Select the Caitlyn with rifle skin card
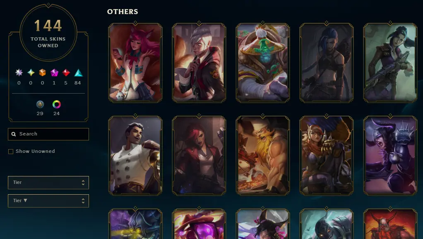This screenshot has height=239, width=423. (x=390, y=63)
